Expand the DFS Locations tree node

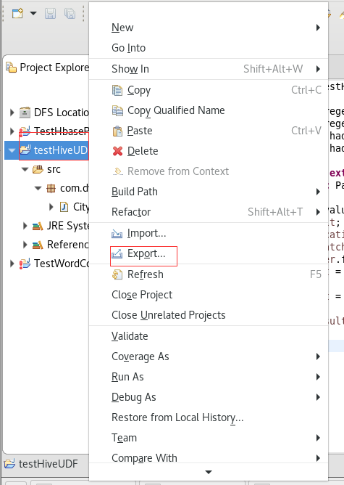(x=12, y=113)
